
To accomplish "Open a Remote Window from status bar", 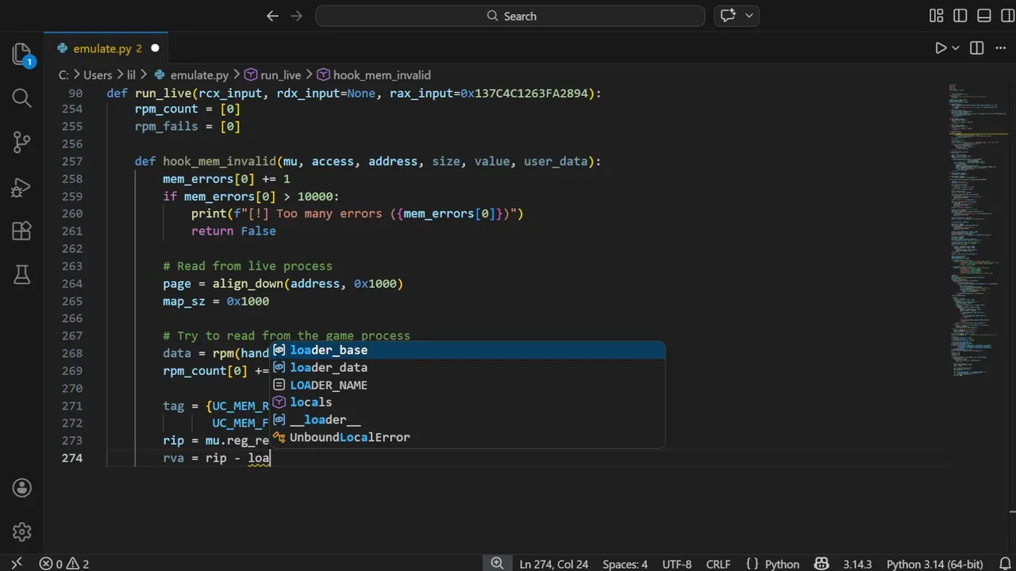I will [16, 564].
